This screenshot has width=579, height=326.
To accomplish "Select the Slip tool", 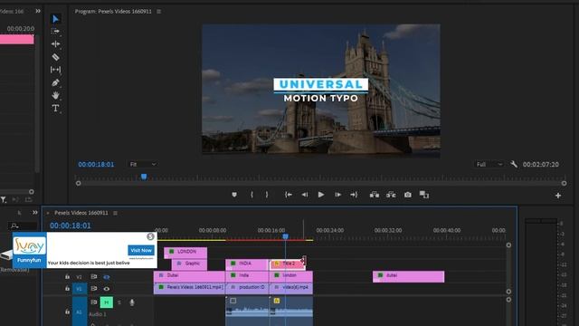I will 55,70.
